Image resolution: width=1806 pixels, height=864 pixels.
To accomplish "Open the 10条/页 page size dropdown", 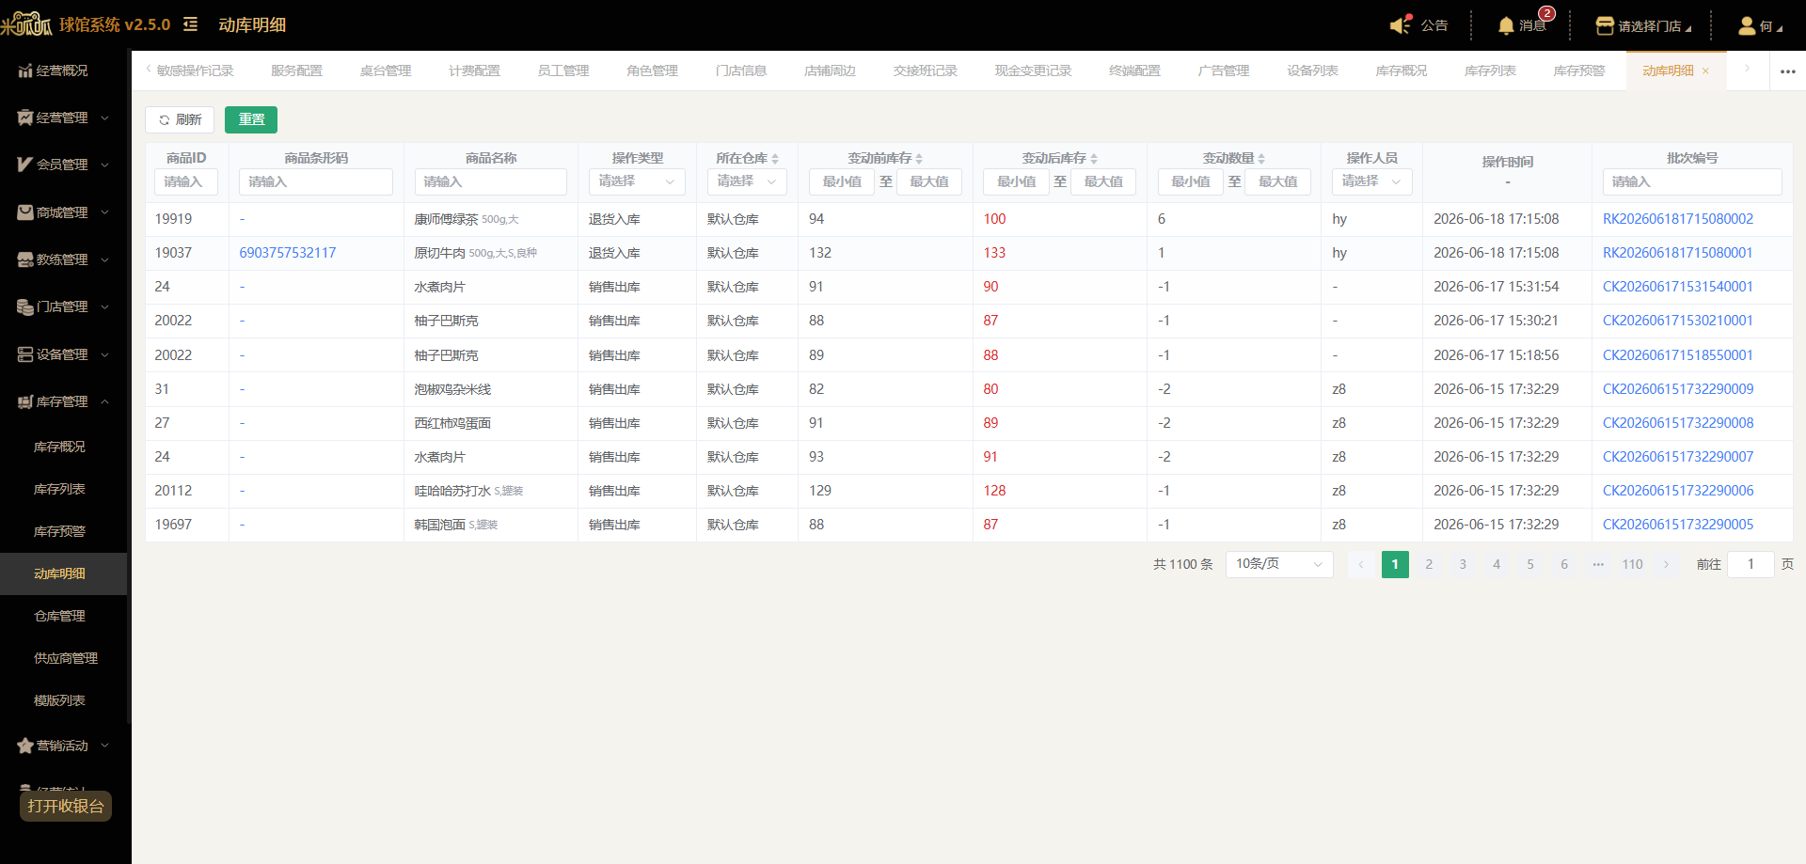I will click(x=1279, y=564).
